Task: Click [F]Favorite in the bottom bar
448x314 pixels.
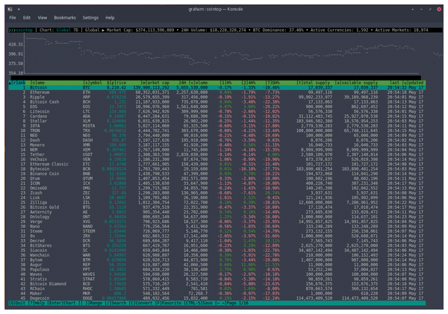Action: [168, 303]
